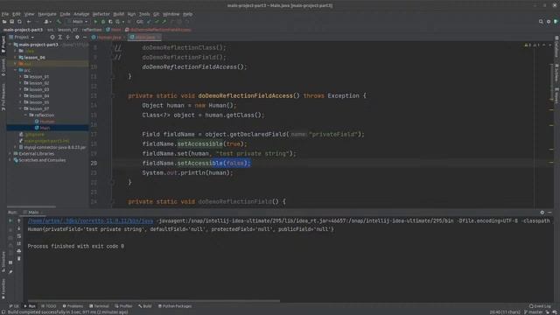
Task: Click the down arrow in Run console
Action: pyautogui.click(x=19, y=228)
